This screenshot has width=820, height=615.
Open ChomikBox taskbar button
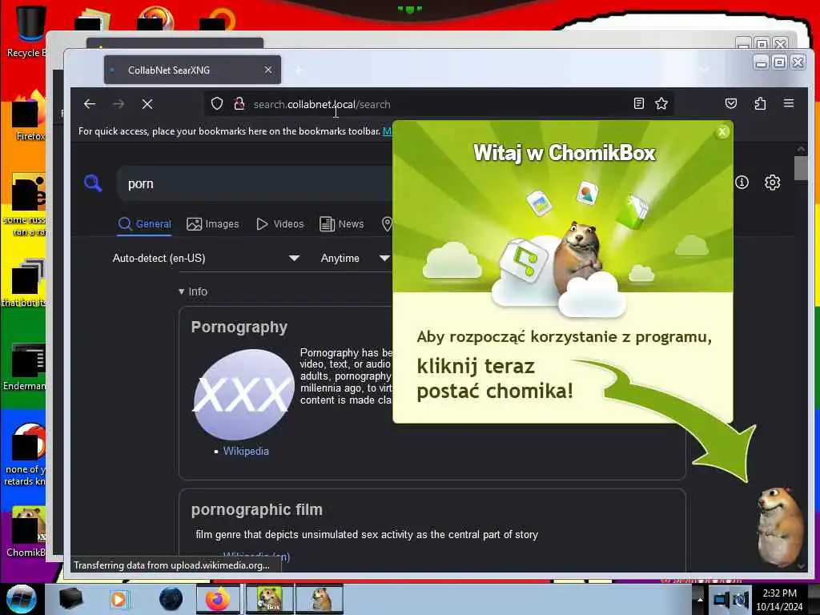pyautogui.click(x=269, y=599)
